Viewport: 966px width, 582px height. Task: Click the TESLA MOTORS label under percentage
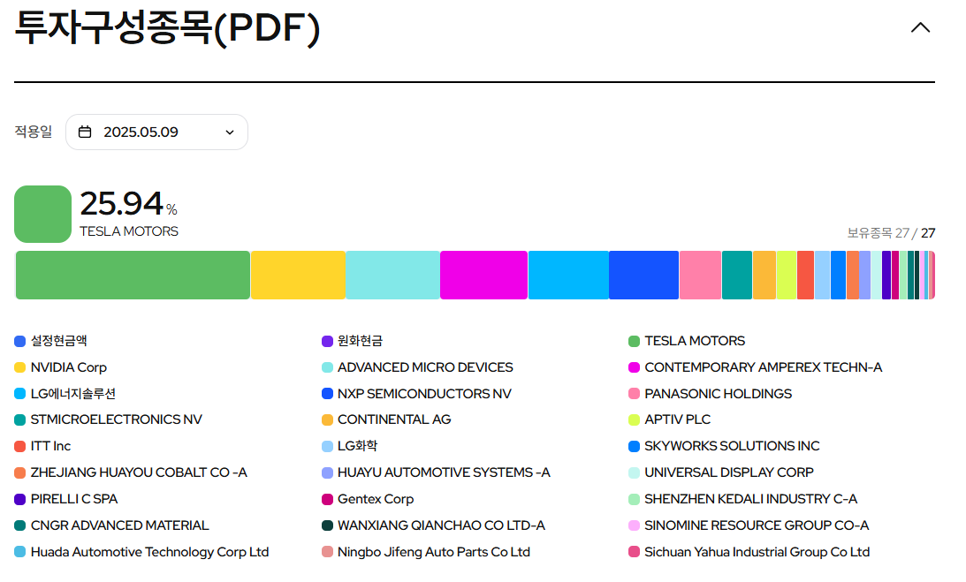click(129, 231)
